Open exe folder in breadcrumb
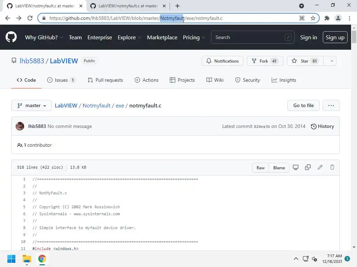Viewport: 357px width, 267px height. [120, 106]
